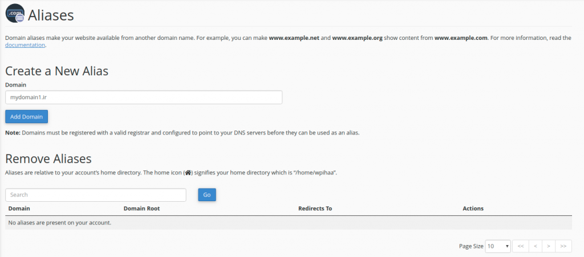Click the www.example.org bold text
584x257 pixels.
click(357, 38)
